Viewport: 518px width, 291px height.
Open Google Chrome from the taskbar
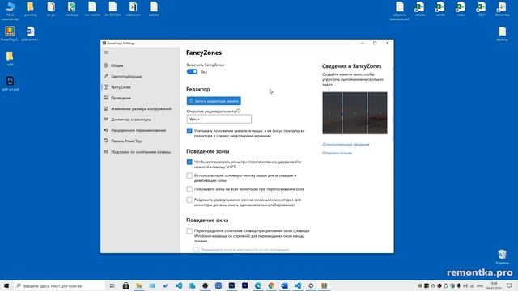point(271,285)
